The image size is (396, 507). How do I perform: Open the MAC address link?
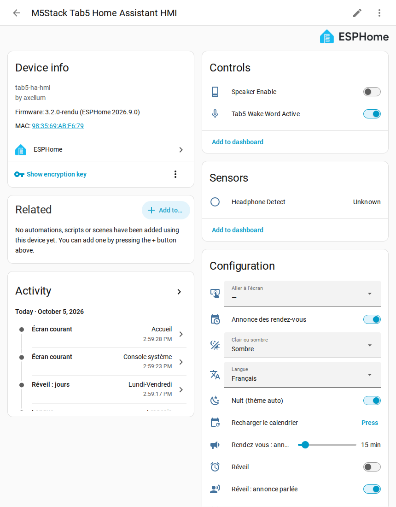(x=58, y=126)
